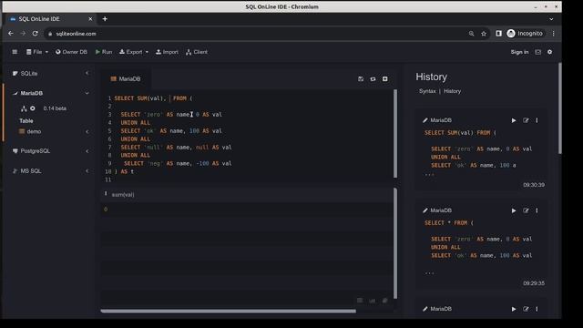Click the 0.14 beta version label

pyautogui.click(x=55, y=108)
